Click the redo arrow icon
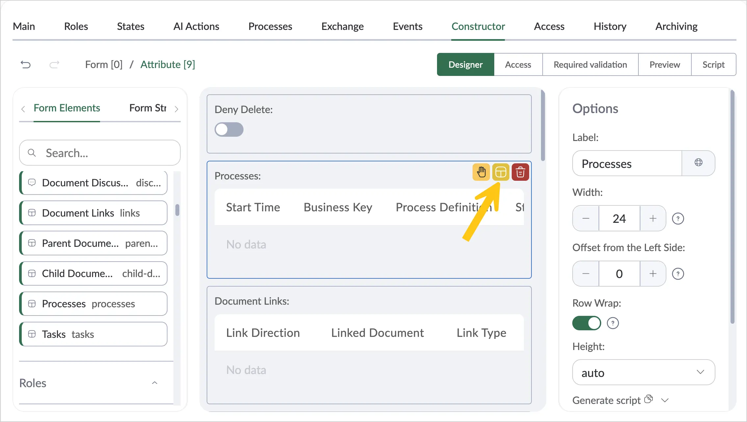Viewport: 747px width, 422px height. coord(54,64)
